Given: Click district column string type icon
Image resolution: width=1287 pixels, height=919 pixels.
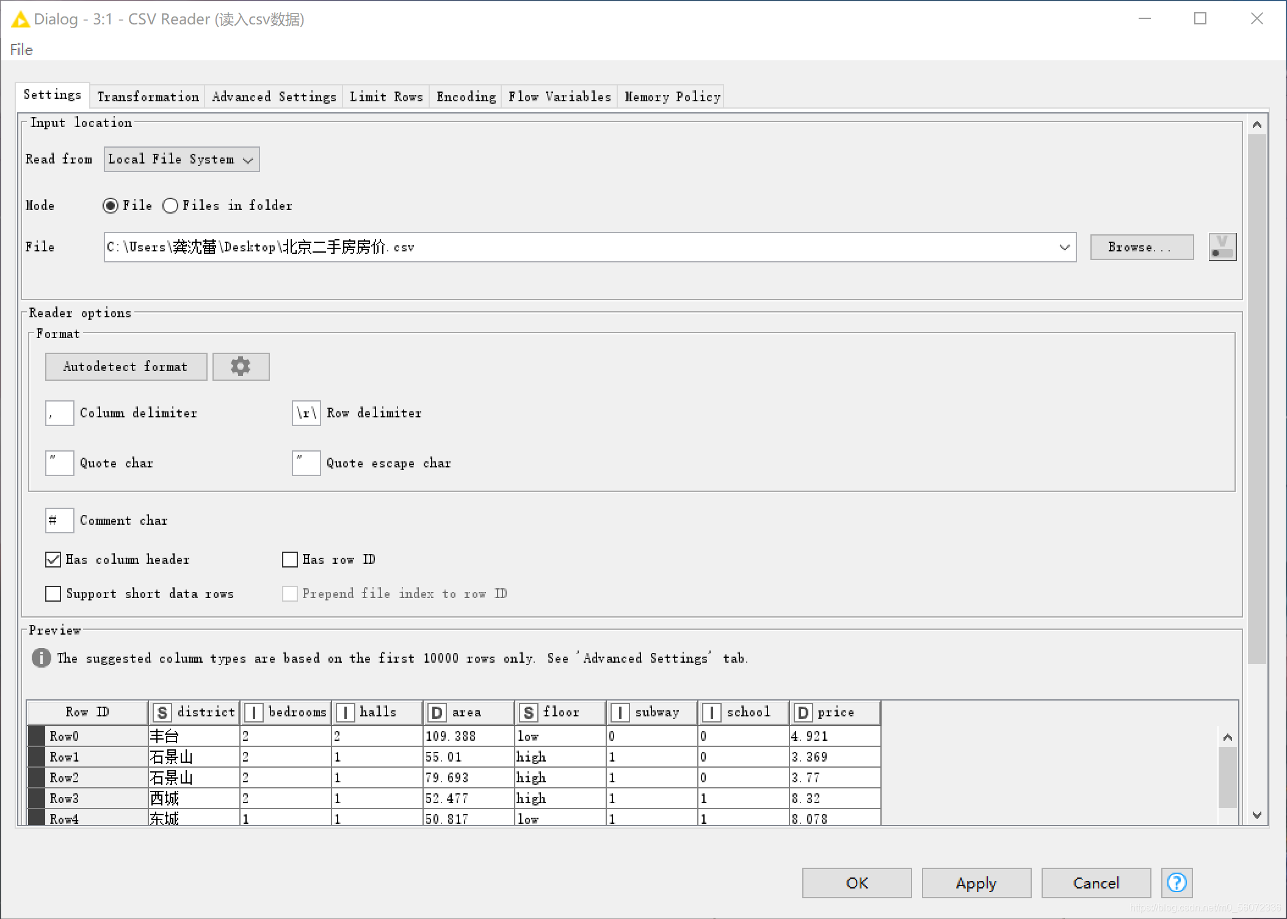Looking at the screenshot, I should coord(162,712).
